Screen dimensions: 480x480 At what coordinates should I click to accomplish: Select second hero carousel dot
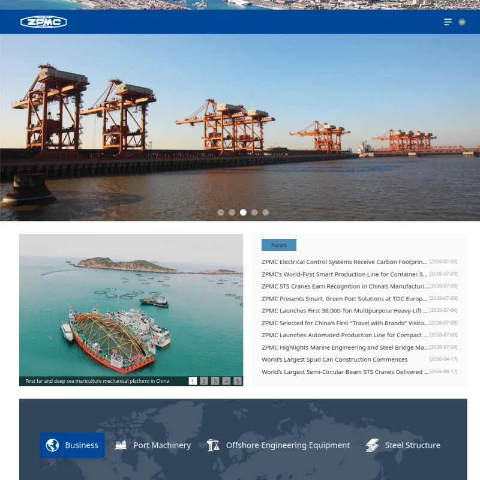pyautogui.click(x=232, y=212)
